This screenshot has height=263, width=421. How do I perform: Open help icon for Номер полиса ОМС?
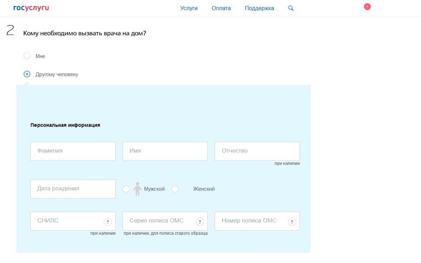292,222
